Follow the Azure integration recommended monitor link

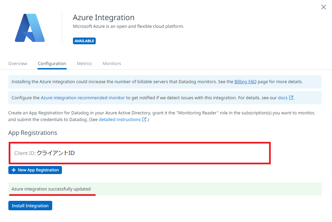pyautogui.click(x=83, y=98)
